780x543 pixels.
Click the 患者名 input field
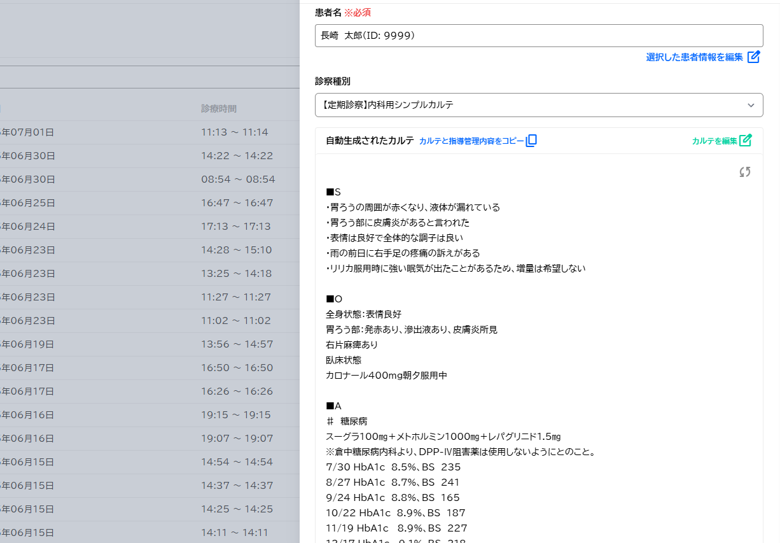click(538, 36)
